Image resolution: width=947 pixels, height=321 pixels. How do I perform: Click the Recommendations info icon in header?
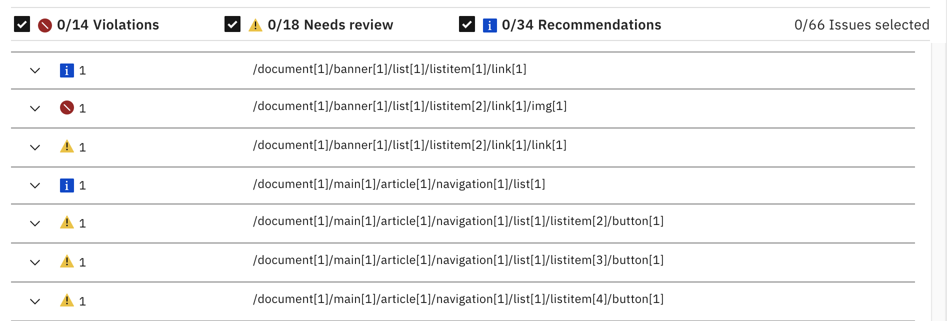[489, 24]
